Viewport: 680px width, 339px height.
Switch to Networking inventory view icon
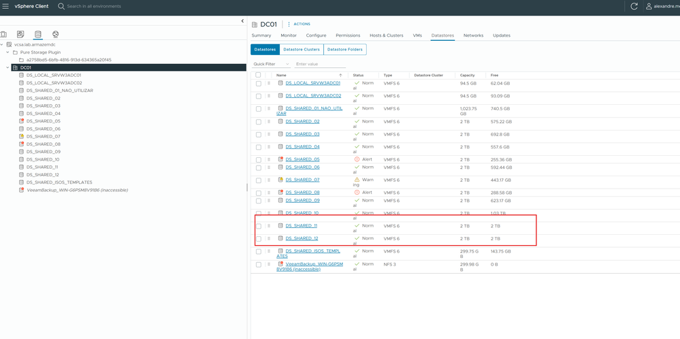click(55, 34)
